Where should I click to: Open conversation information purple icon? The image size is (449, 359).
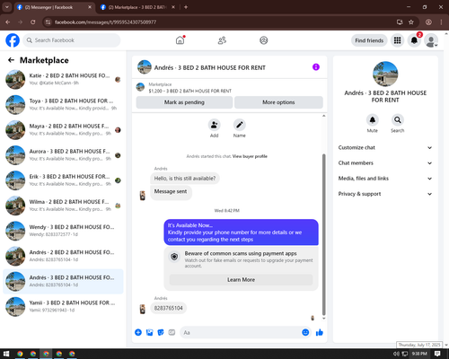[x=316, y=67]
